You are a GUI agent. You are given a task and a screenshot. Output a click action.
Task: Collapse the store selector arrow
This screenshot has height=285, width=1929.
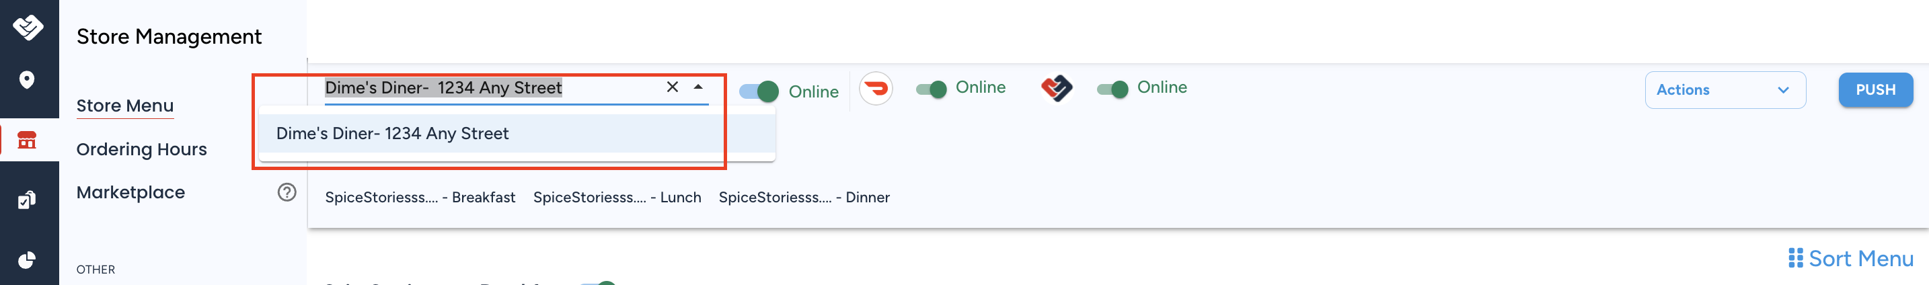698,87
